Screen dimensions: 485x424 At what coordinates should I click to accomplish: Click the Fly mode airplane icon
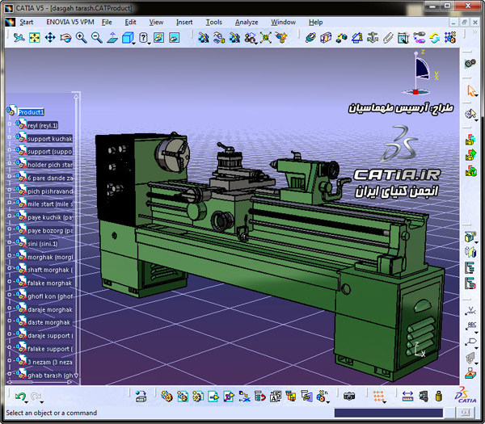click(19, 38)
